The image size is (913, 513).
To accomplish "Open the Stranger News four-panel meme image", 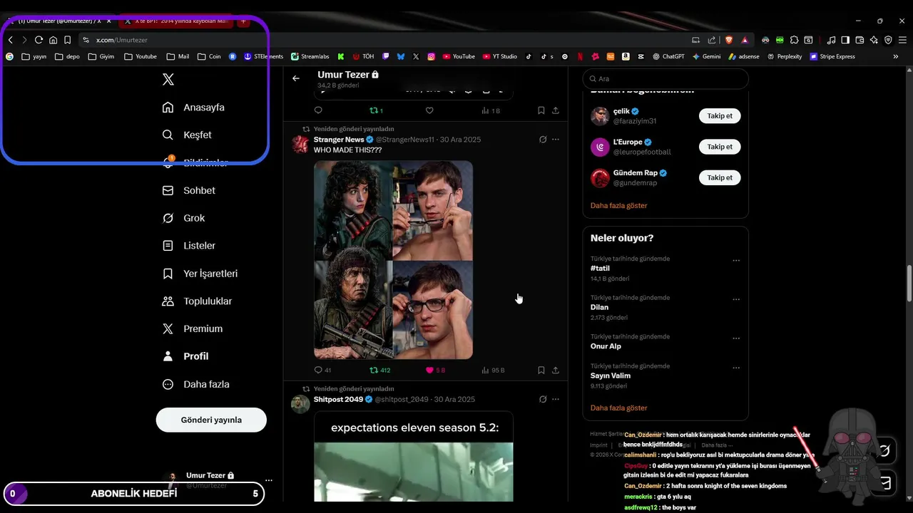I will (393, 260).
